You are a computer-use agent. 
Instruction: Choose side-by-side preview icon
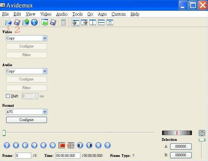point(93,22)
